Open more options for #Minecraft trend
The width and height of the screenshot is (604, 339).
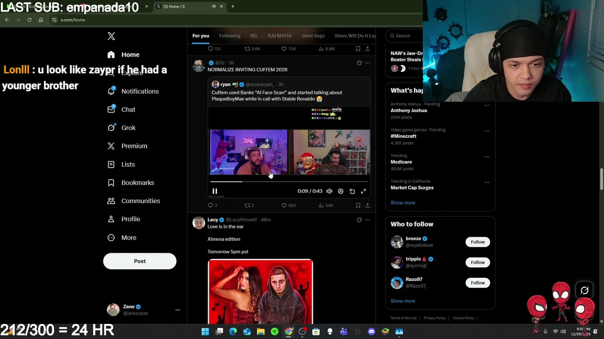point(487,131)
